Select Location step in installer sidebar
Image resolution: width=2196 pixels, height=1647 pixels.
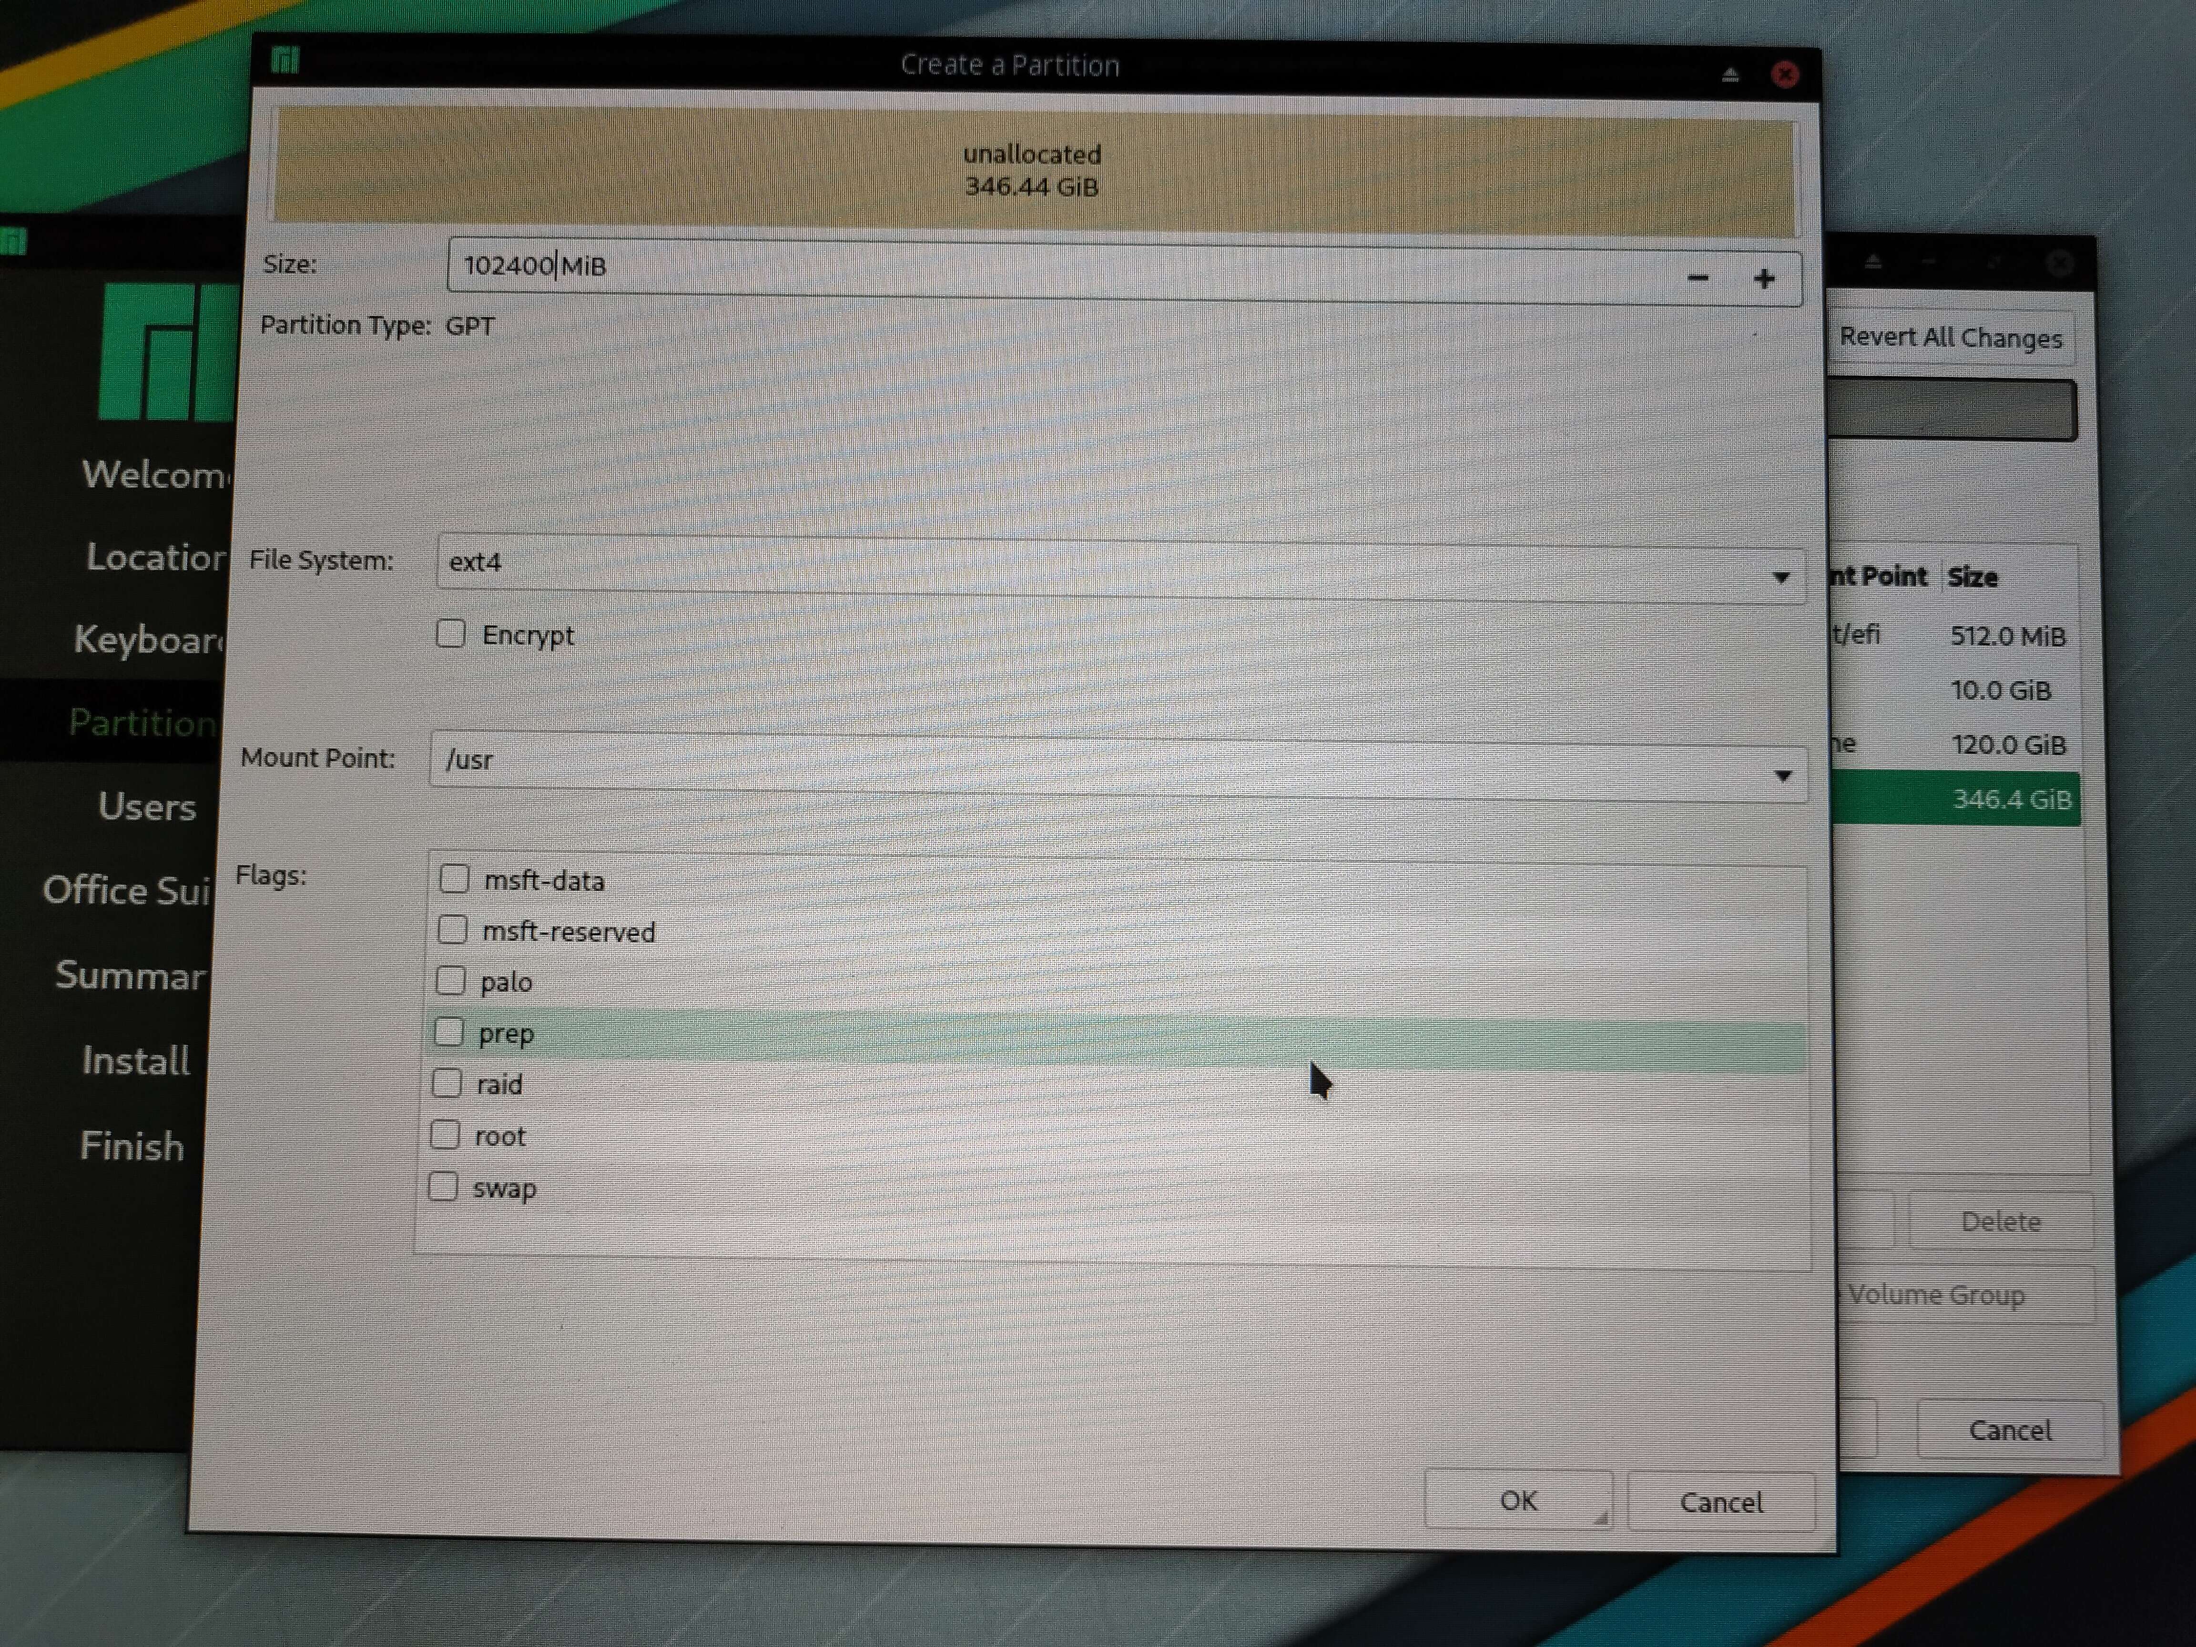click(157, 557)
